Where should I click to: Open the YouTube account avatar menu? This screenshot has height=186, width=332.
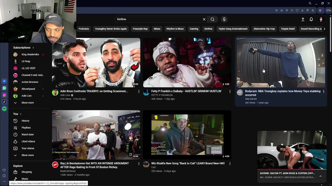pos(321,19)
